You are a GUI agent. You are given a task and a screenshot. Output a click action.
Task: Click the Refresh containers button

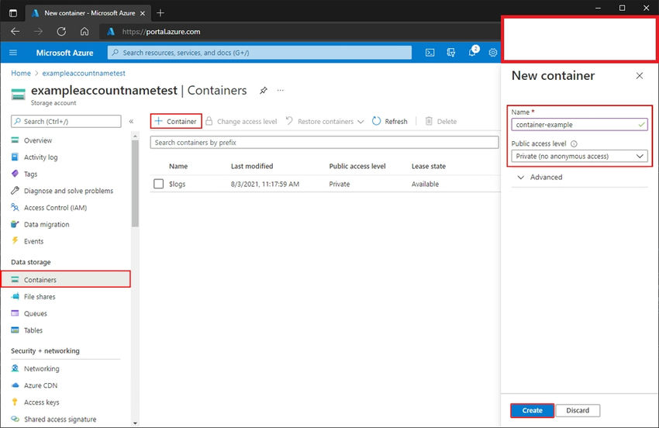(389, 121)
